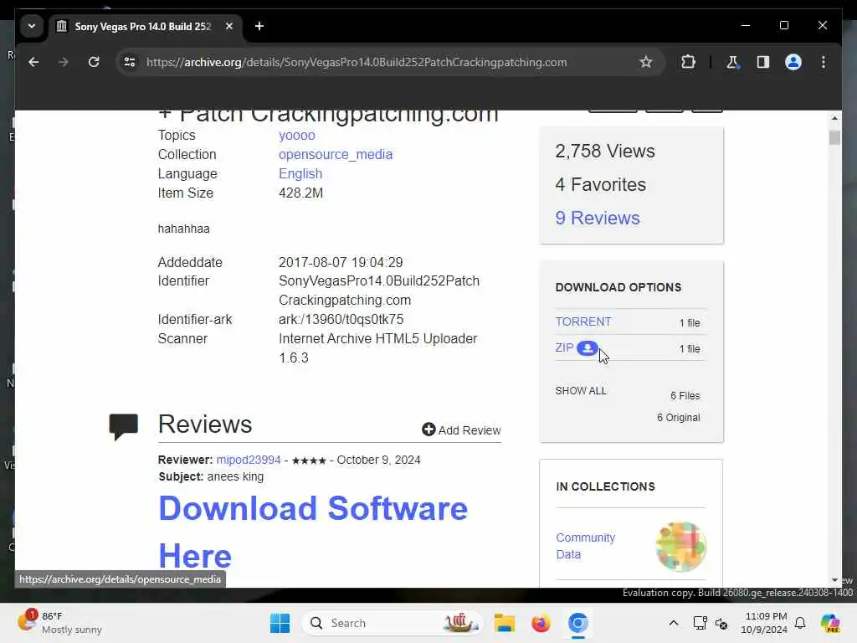Click the display network tray icon
Viewport: 857px width, 643px height.
700,623
